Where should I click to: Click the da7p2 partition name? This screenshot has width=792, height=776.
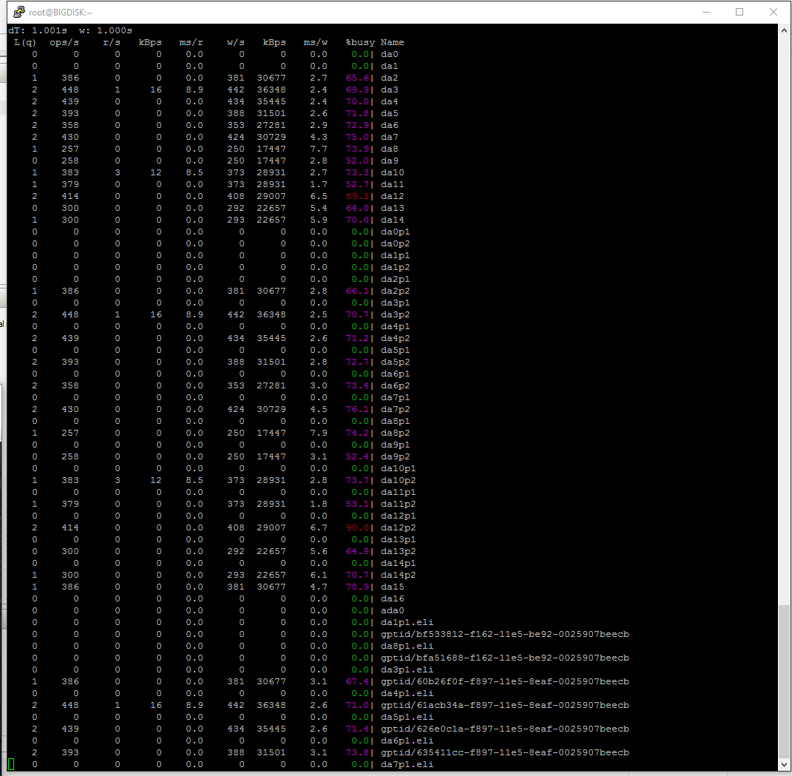396,409
